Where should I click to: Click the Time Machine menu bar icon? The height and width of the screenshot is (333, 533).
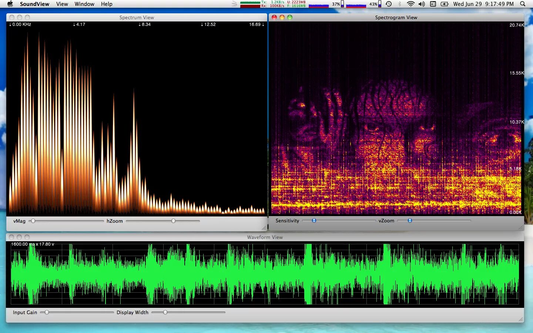[389, 4]
